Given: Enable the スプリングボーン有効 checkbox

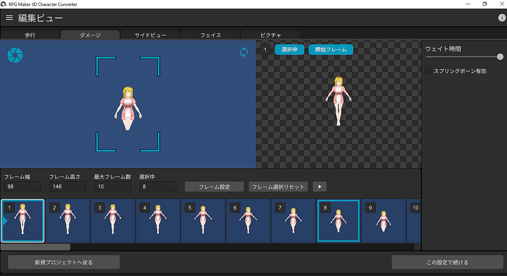Looking at the screenshot, I should (429, 71).
